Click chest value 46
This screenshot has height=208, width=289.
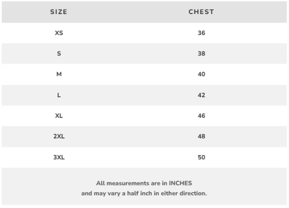coord(201,116)
